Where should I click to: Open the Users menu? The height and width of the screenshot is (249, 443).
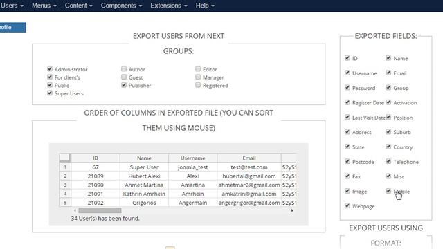12,6
